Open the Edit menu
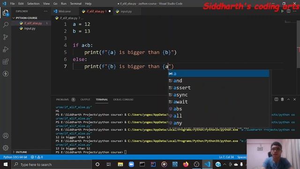 (21, 4)
